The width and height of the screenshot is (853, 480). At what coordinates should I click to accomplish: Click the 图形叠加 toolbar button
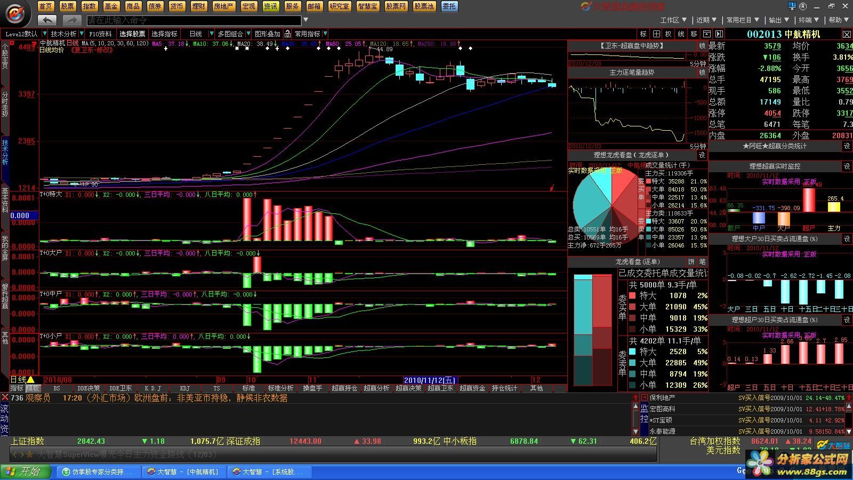click(268, 34)
